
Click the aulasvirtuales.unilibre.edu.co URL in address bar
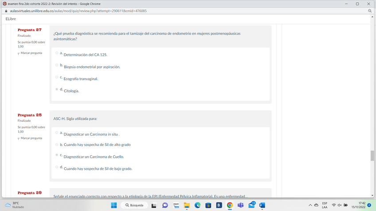(78, 11)
